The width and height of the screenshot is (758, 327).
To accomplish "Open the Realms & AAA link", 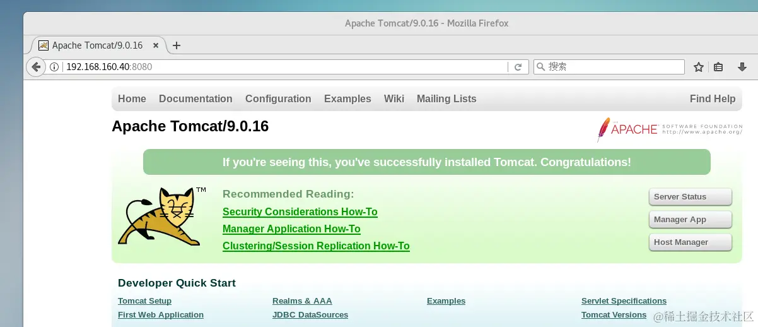I will pyautogui.click(x=302, y=301).
